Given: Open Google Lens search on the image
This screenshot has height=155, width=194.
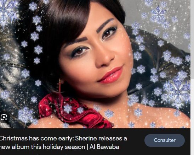Looking at the screenshot, I should (4, 117).
